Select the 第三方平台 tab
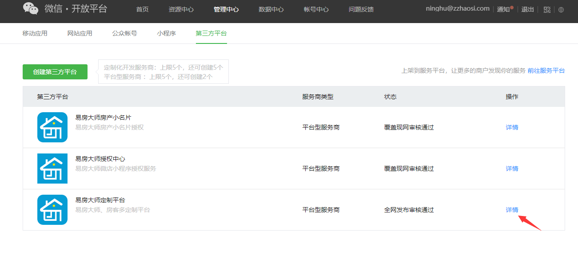The width and height of the screenshot is (578, 255). [211, 33]
